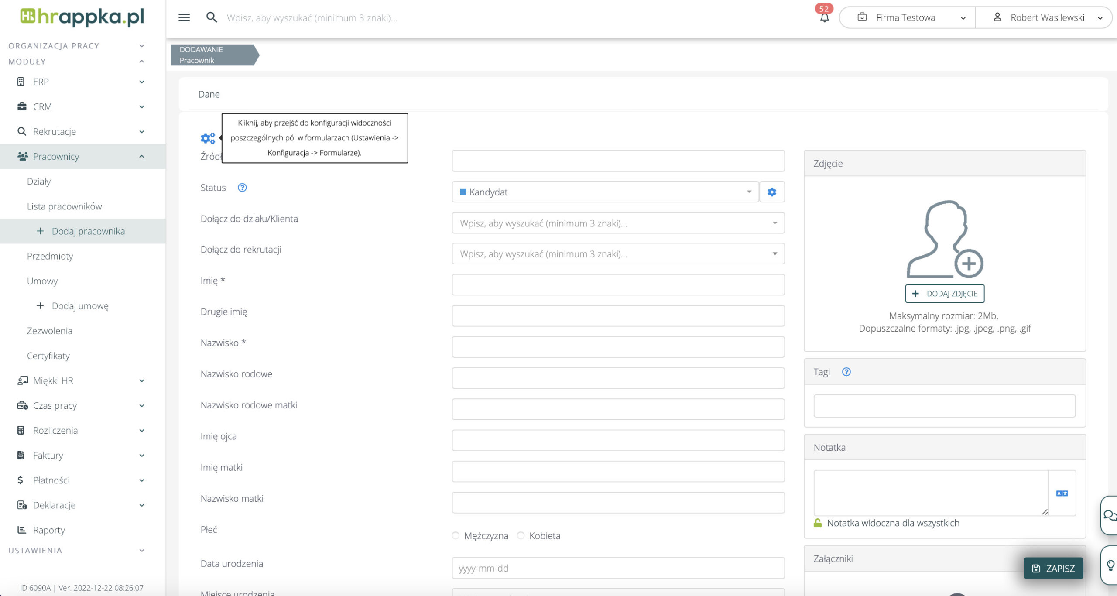Click the ZAPISZ save button
1117x596 pixels.
point(1053,568)
